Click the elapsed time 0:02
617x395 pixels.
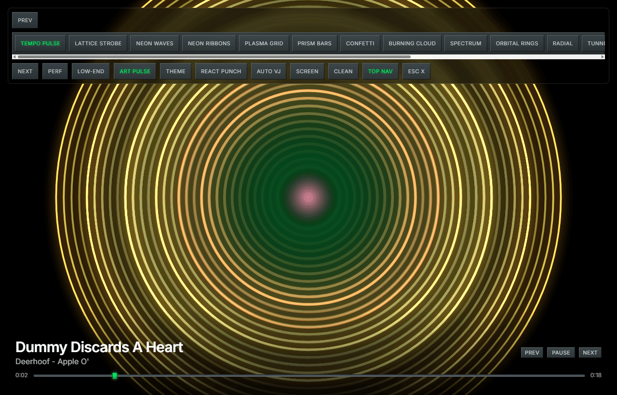[22, 375]
